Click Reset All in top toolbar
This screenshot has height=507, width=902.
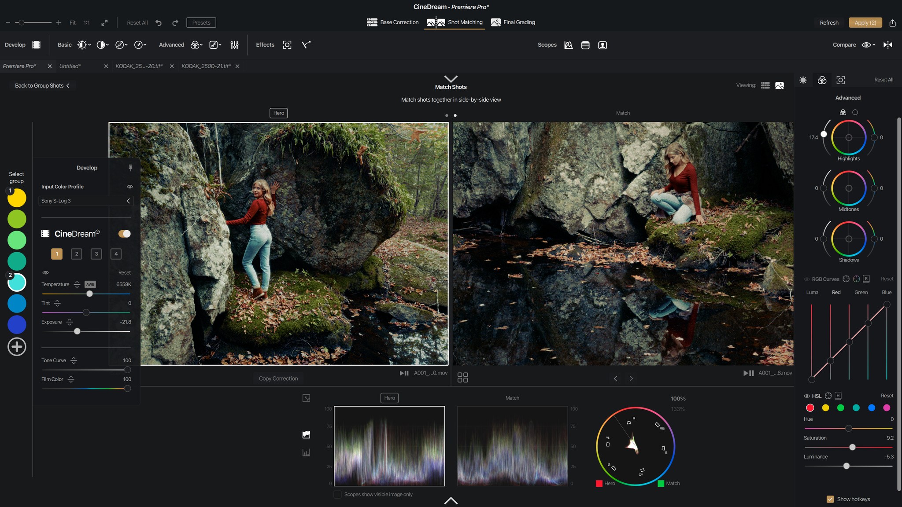tap(137, 23)
